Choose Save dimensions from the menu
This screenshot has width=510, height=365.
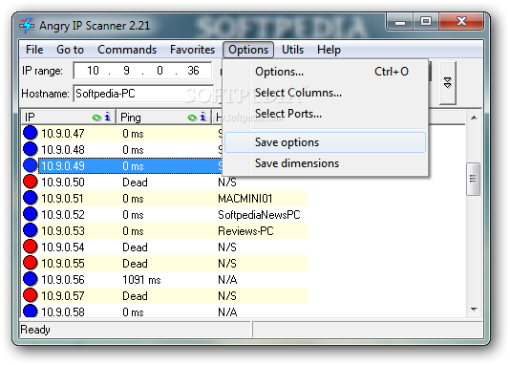pos(326,163)
